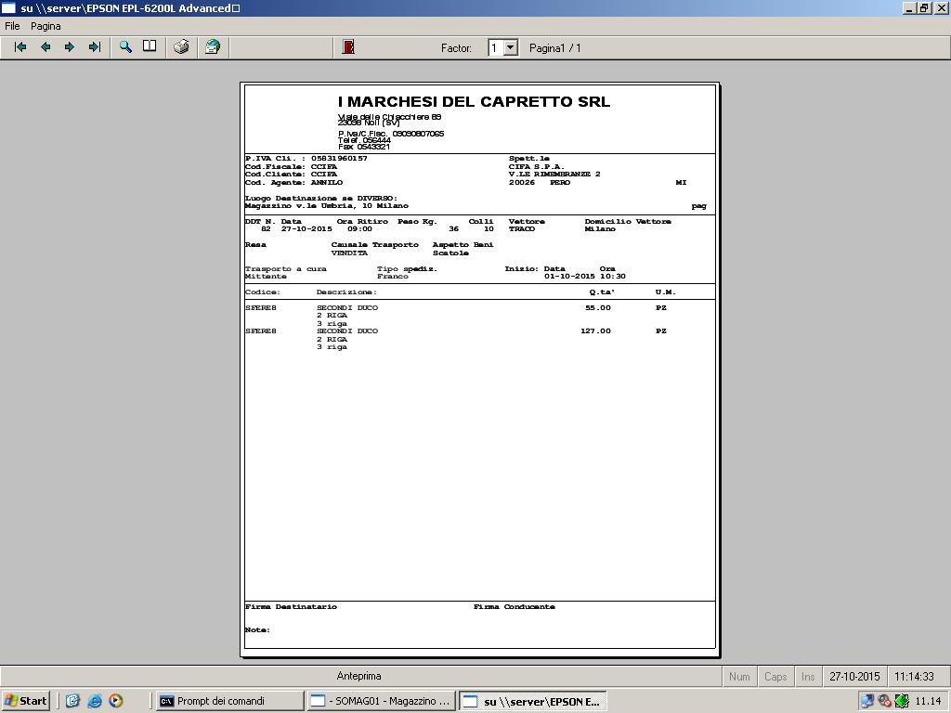Click the open book page-view icon
This screenshot has height=713, width=951.
pyautogui.click(x=150, y=46)
